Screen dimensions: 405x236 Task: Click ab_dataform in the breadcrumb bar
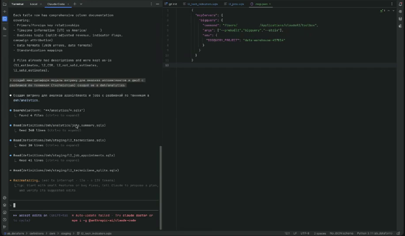[15, 234]
